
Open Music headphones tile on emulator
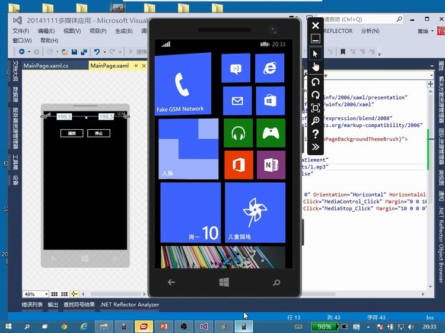(238, 133)
